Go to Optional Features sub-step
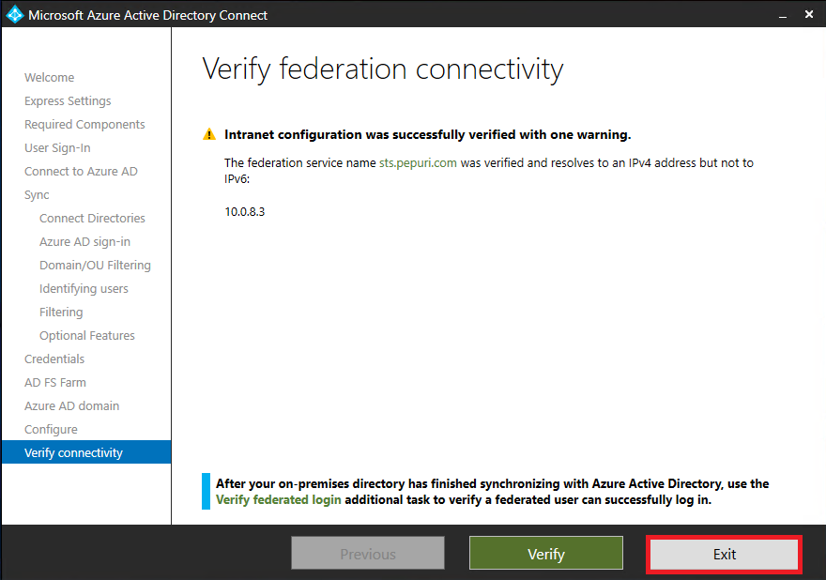Screen dimensions: 826x580 pyautogui.click(x=87, y=336)
